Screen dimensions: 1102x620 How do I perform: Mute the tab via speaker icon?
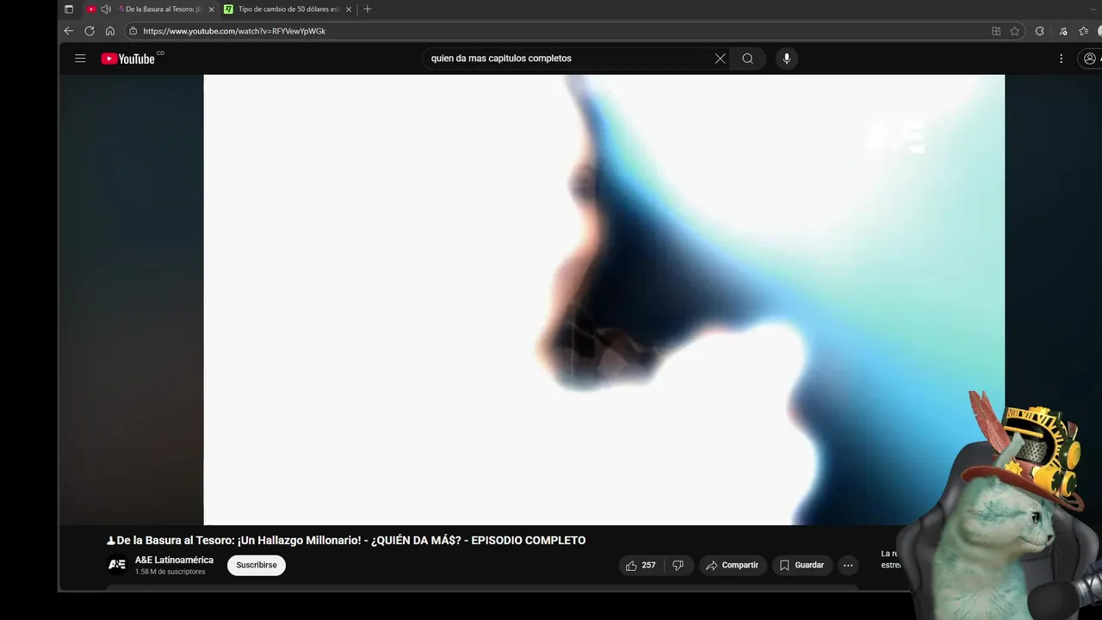click(106, 9)
